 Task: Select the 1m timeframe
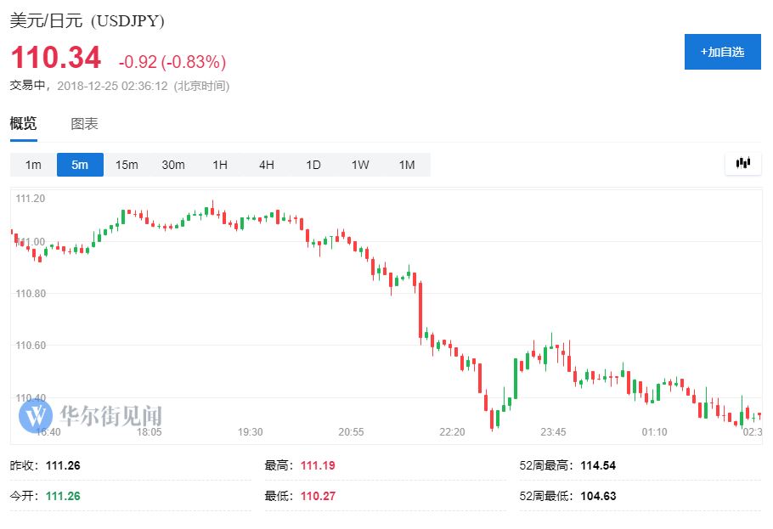tap(33, 165)
